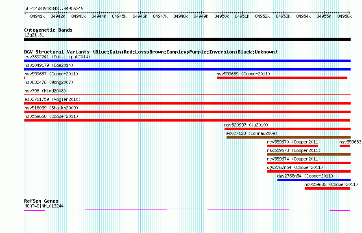Select the magenta MGAT4C gene line
Image resolution: width=362 pixels, height=233 pixels.
(187, 209)
